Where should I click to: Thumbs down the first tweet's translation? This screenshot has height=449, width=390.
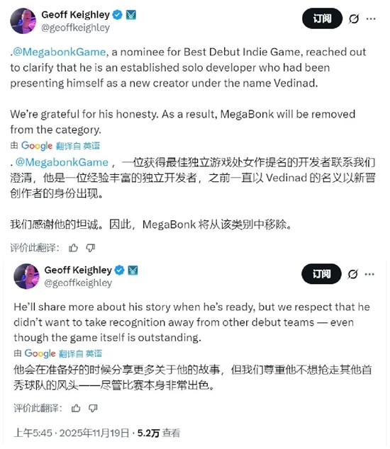[91, 248]
